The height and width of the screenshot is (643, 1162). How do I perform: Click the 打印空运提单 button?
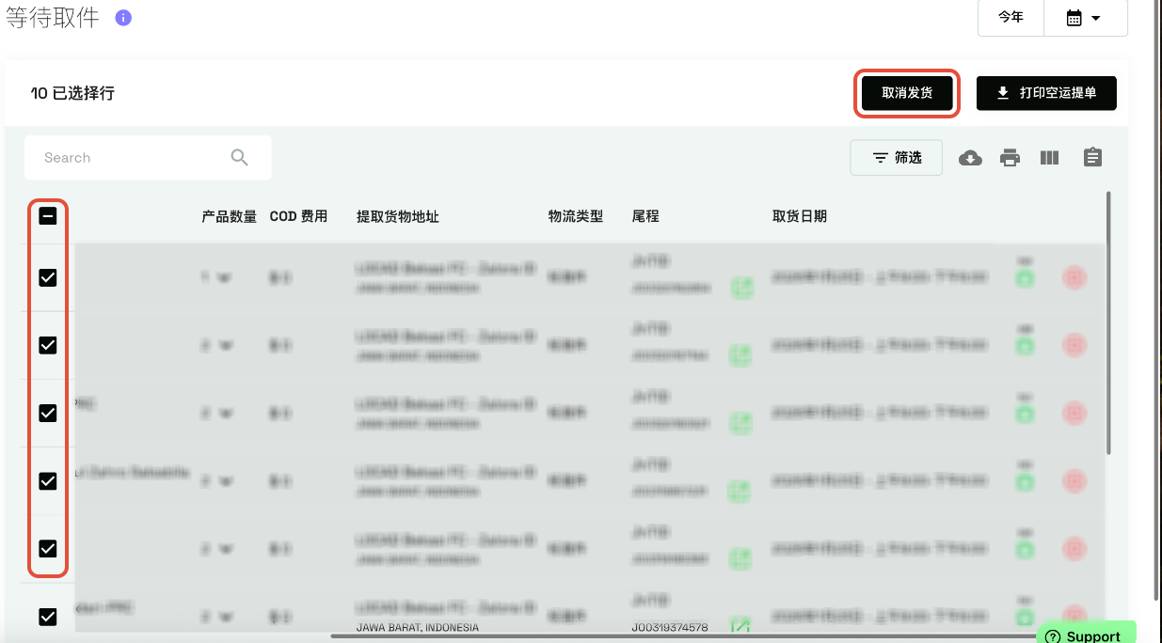pos(1046,93)
